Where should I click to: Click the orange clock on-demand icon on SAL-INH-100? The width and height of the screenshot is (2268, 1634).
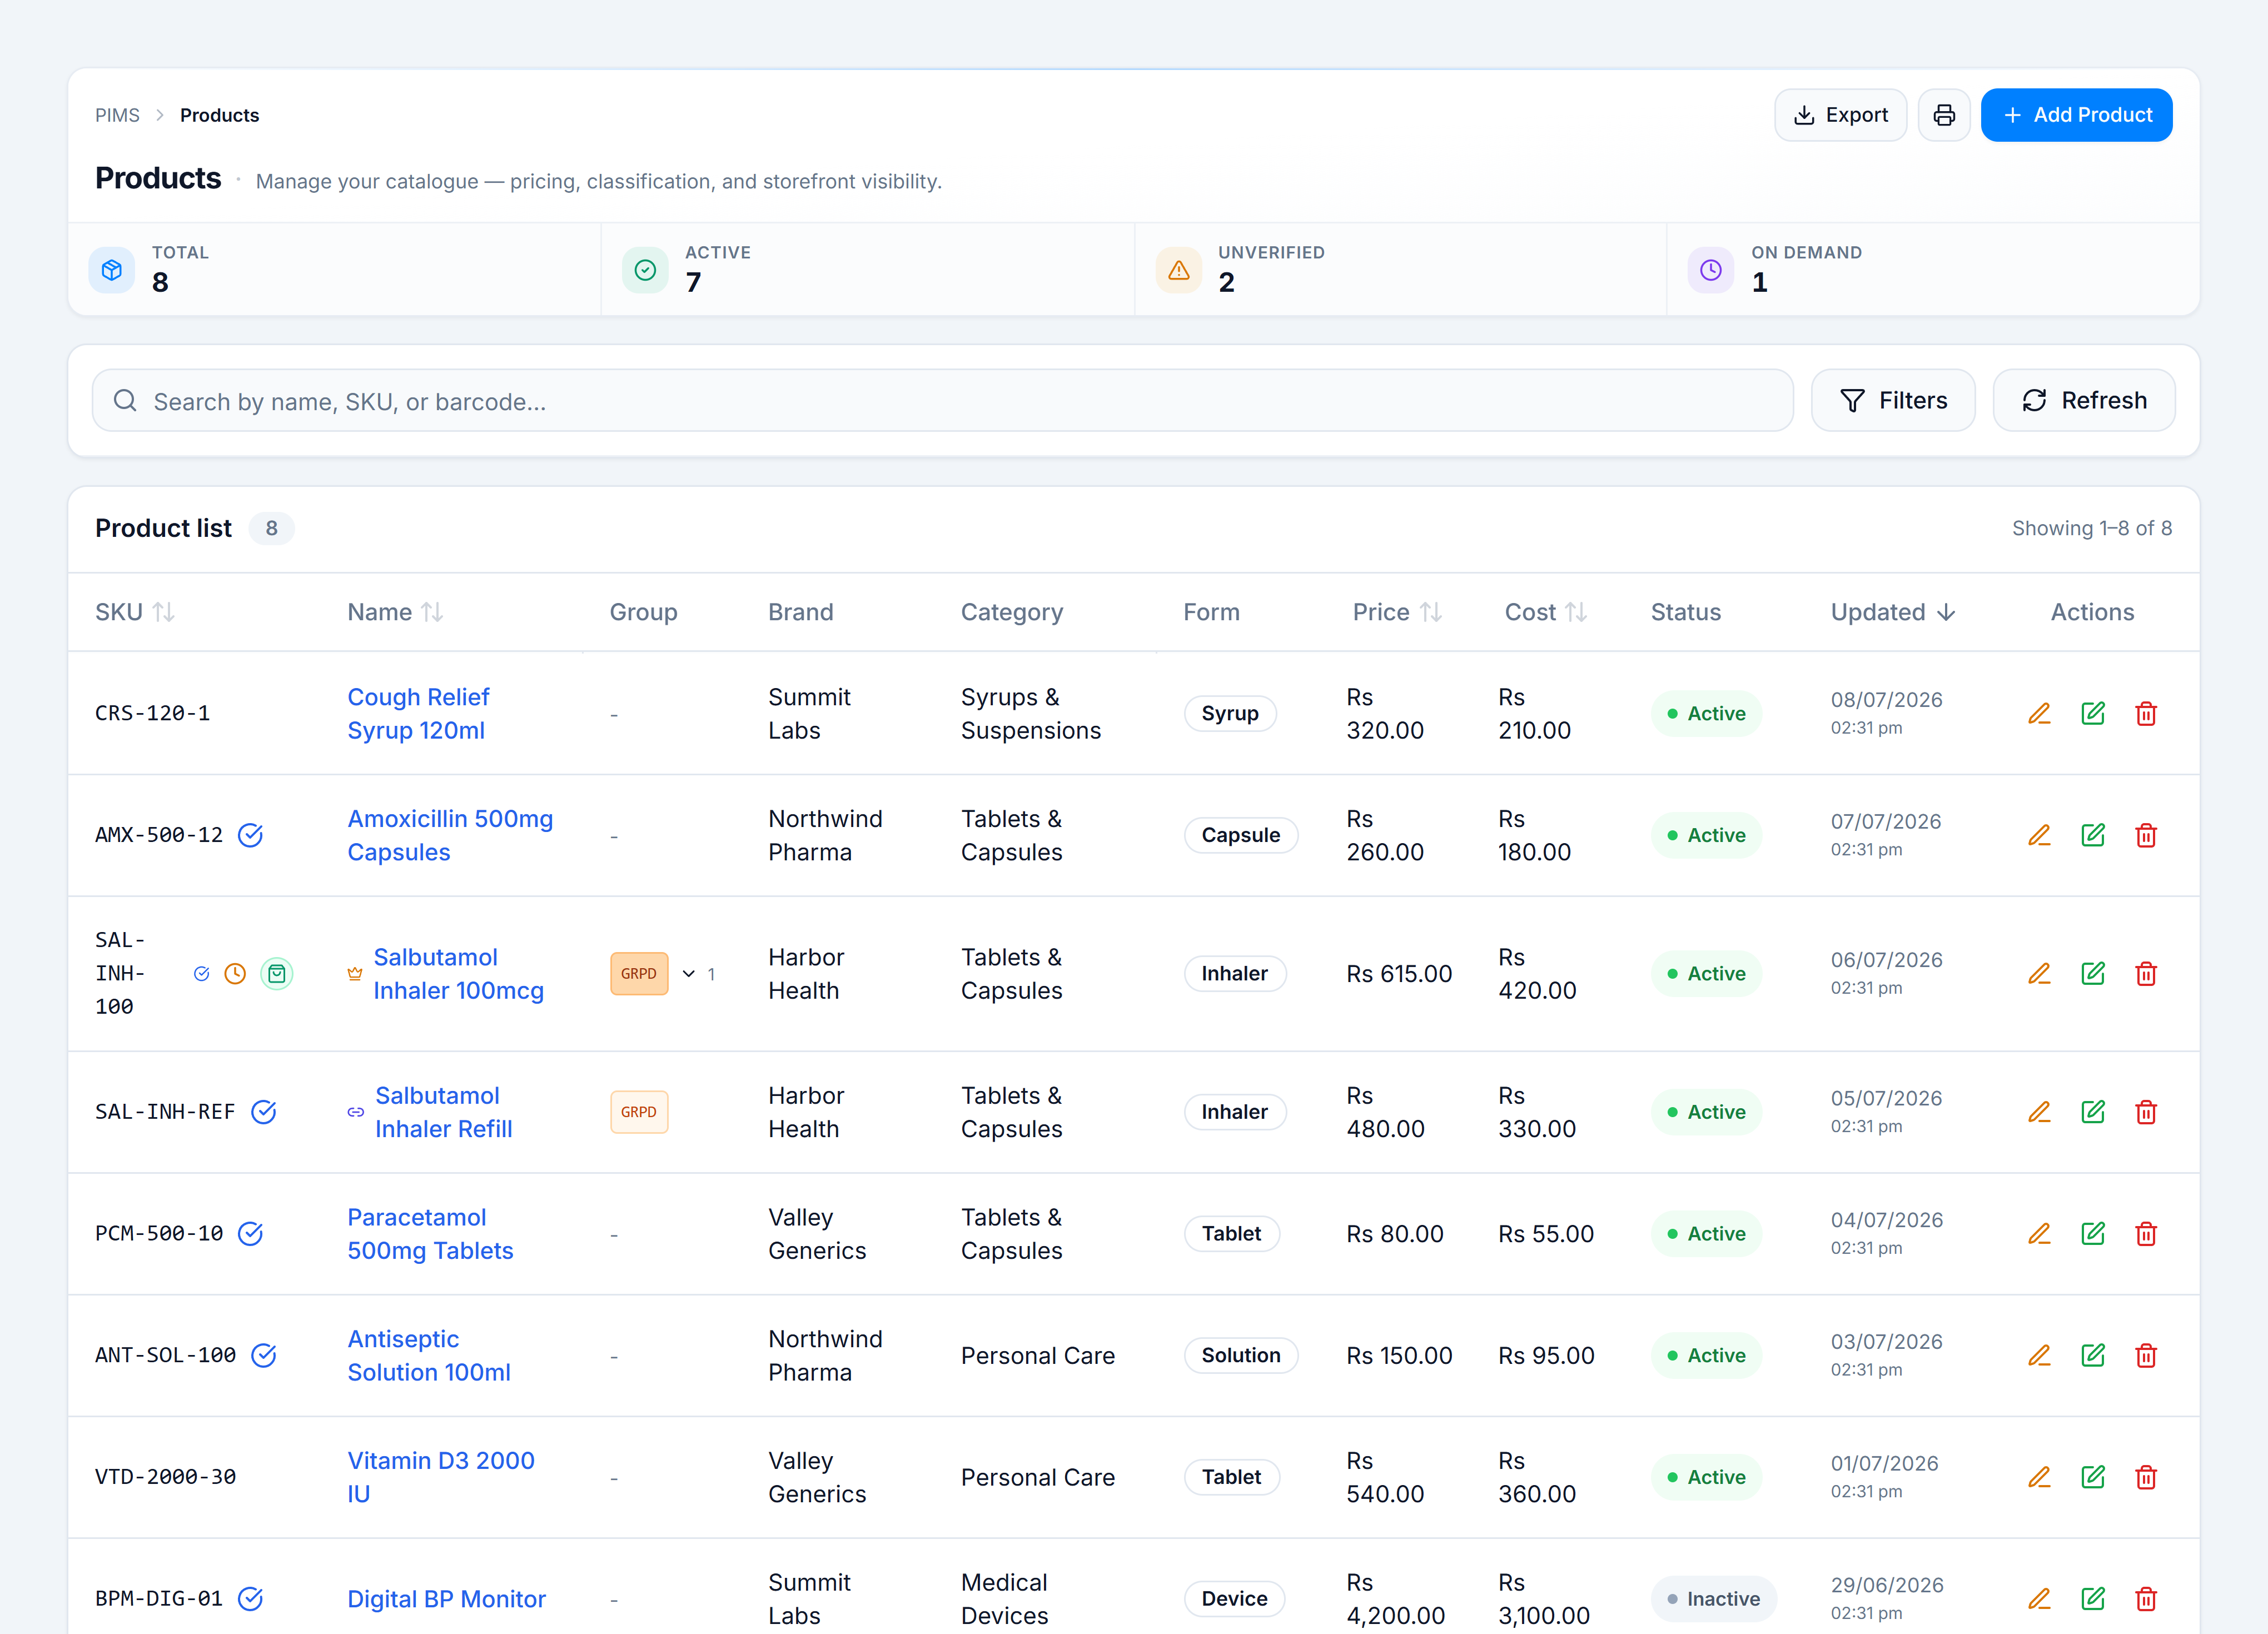tap(235, 973)
